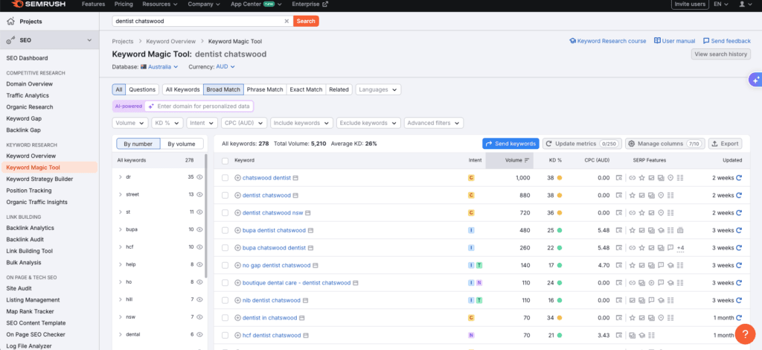This screenshot has height=350, width=762.
Task: Select the Phrase Match tab
Action: (265, 89)
